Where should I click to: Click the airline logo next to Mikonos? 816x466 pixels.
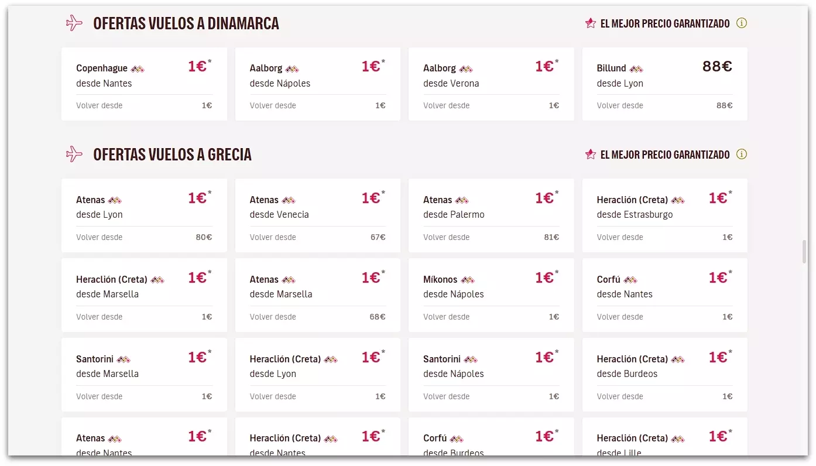467,280
